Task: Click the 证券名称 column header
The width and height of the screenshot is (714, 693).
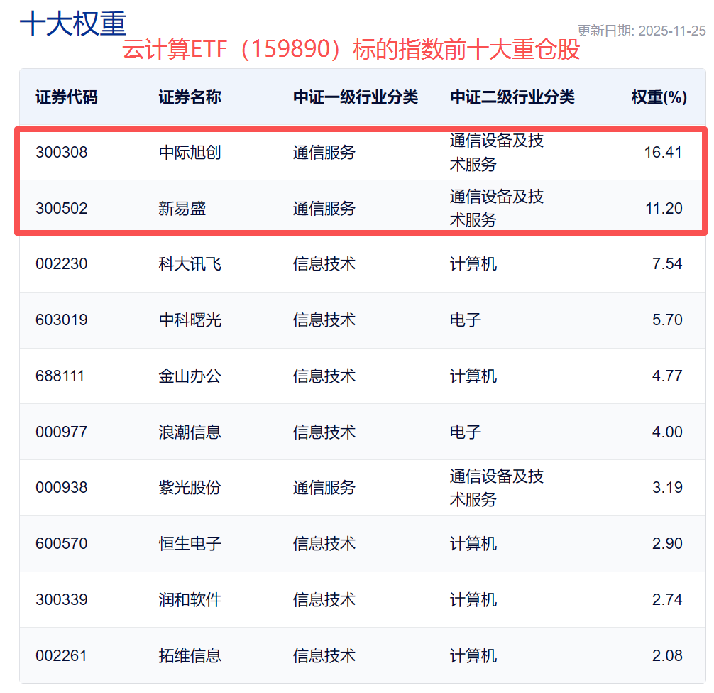Action: coord(190,97)
